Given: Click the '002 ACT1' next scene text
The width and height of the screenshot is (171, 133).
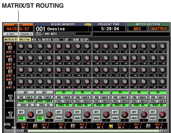Looking at the screenshot, I should (x=51, y=34).
